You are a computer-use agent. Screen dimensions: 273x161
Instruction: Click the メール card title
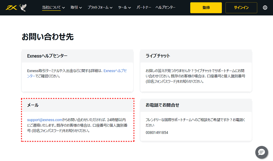(x=33, y=105)
